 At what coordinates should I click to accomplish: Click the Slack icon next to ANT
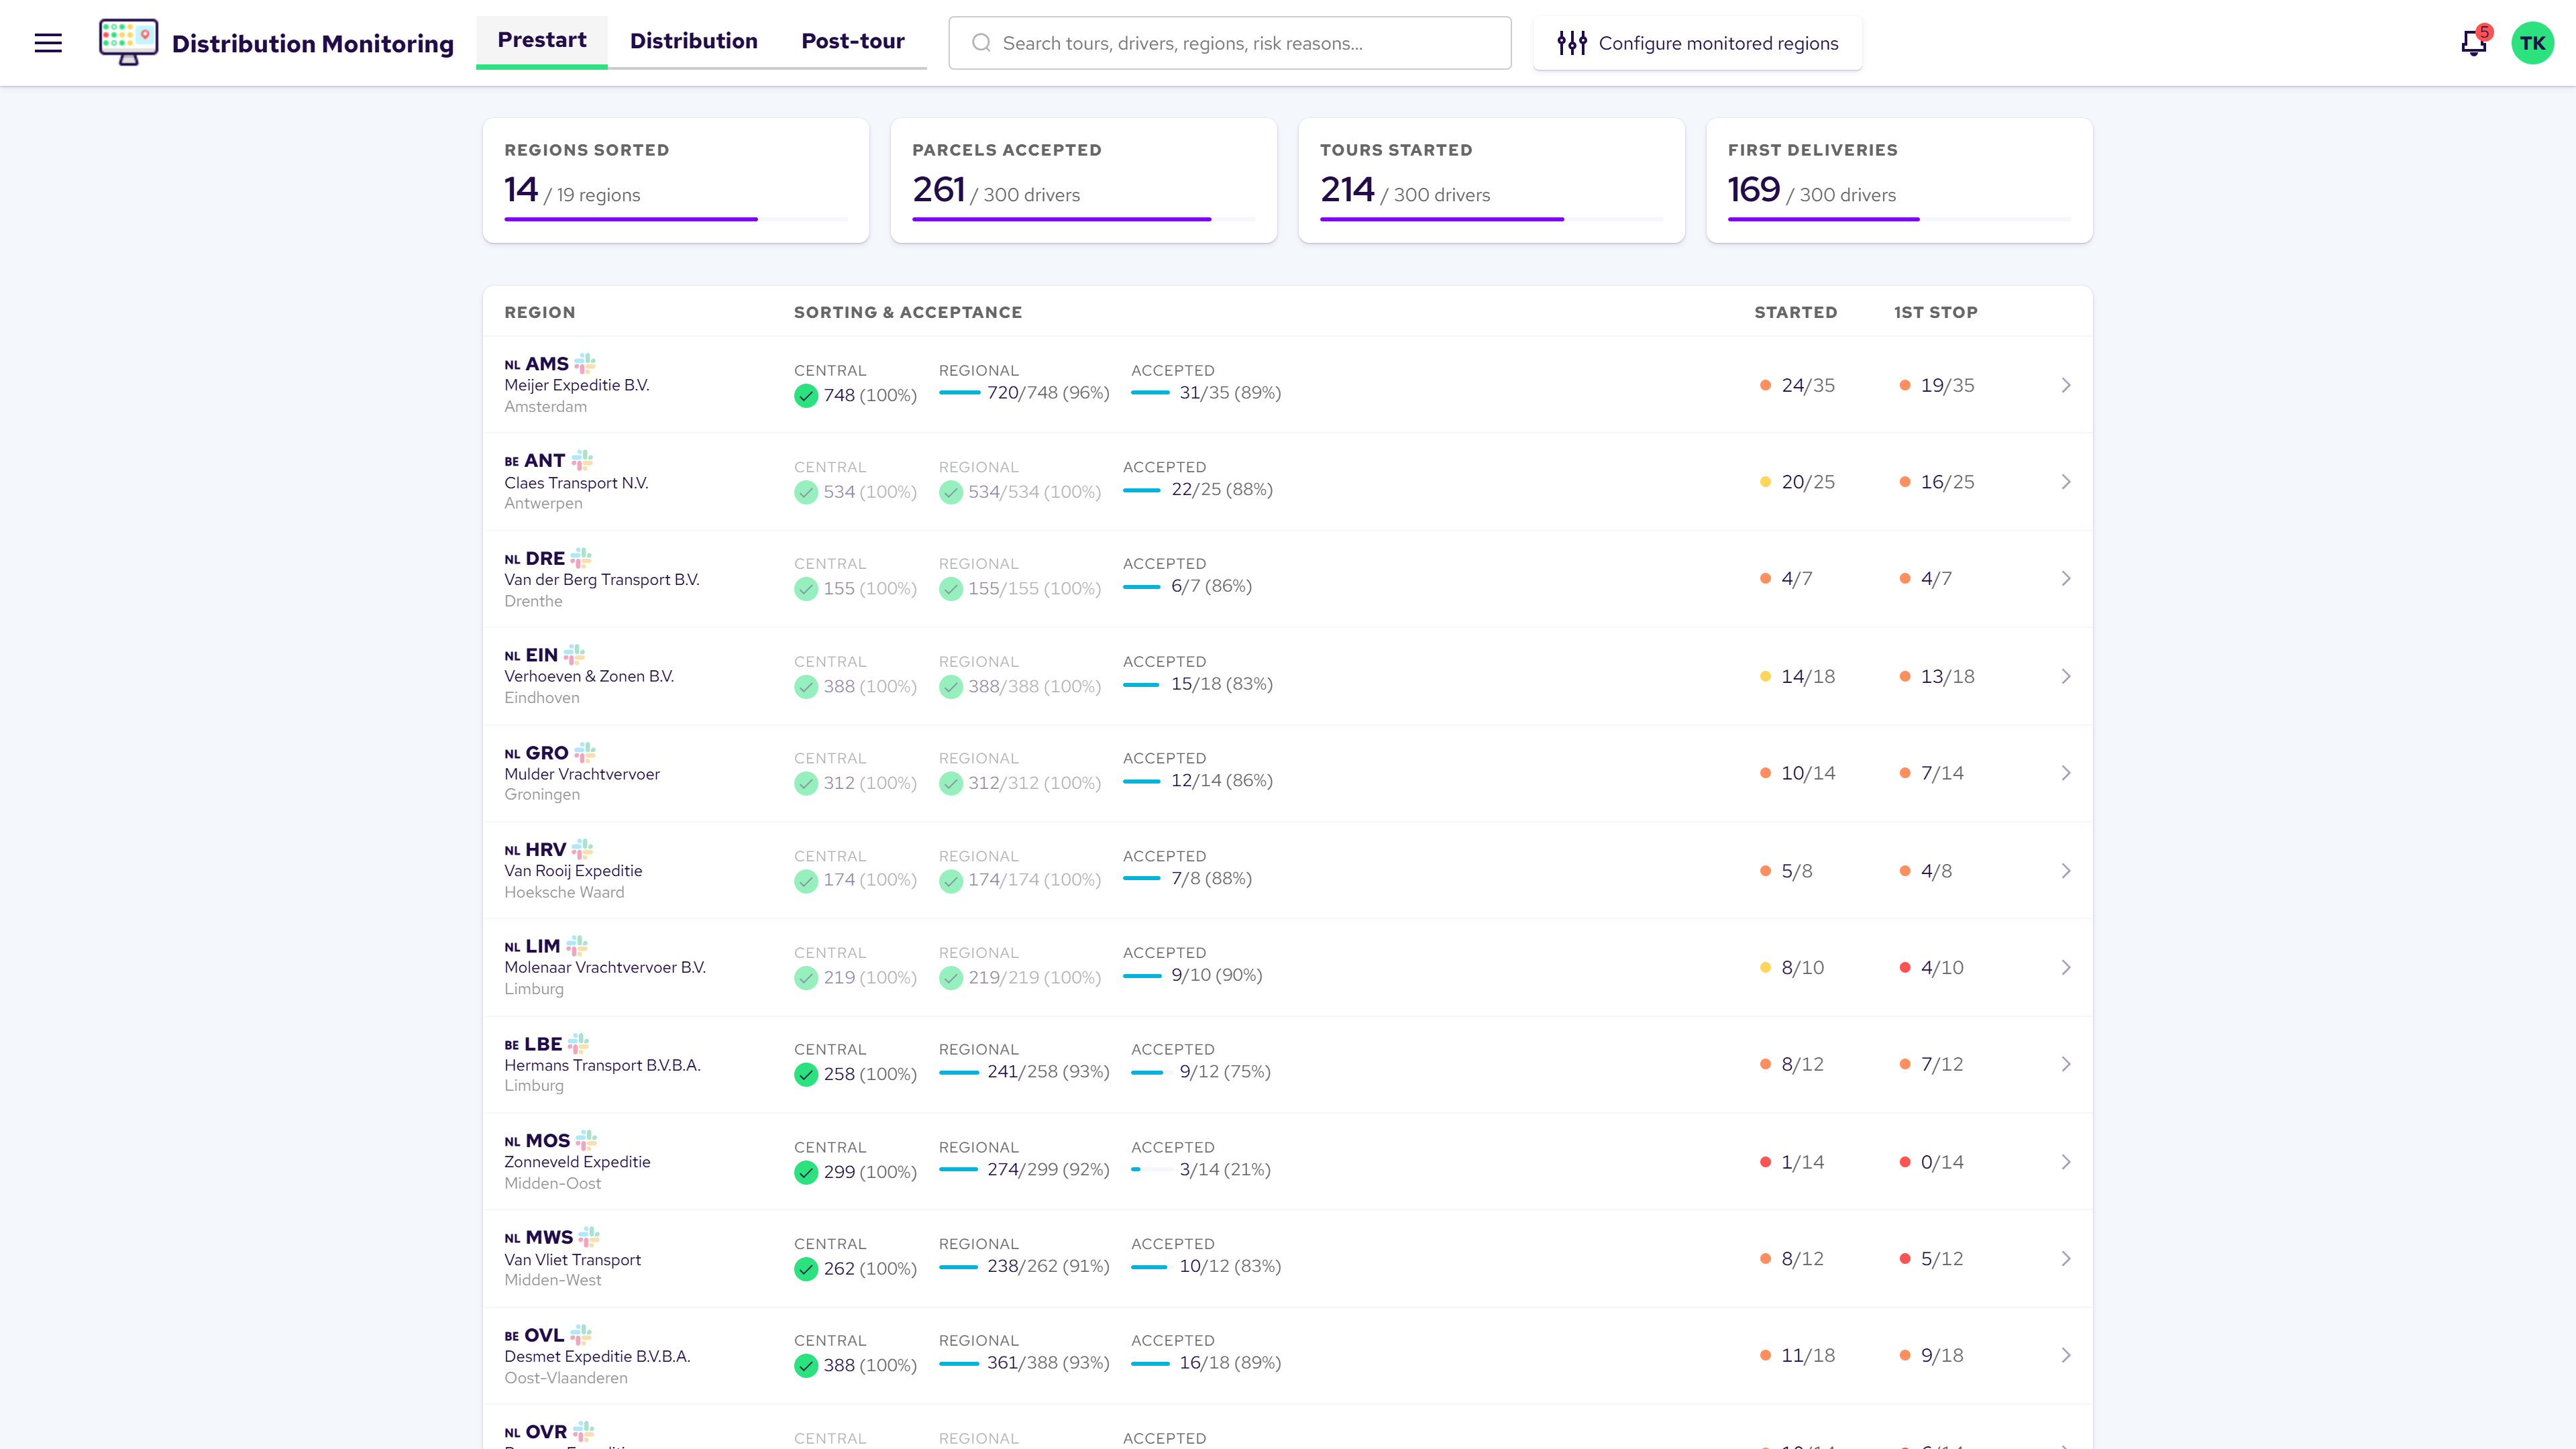(582, 460)
